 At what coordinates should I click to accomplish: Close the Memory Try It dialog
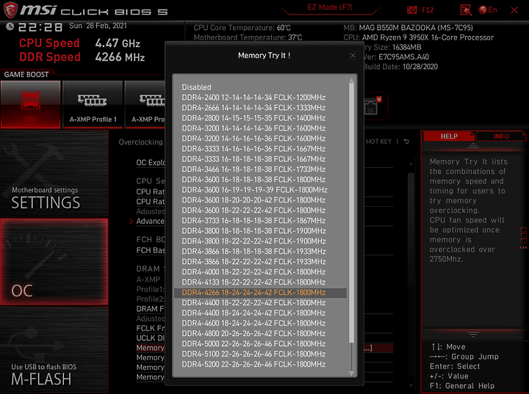point(353,56)
